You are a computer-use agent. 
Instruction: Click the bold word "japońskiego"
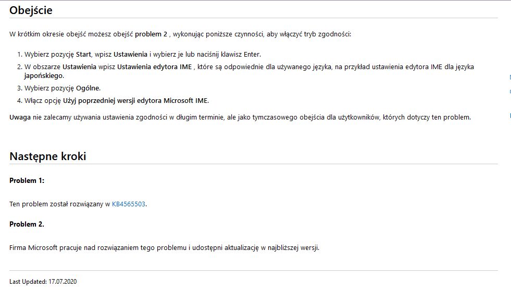point(43,75)
